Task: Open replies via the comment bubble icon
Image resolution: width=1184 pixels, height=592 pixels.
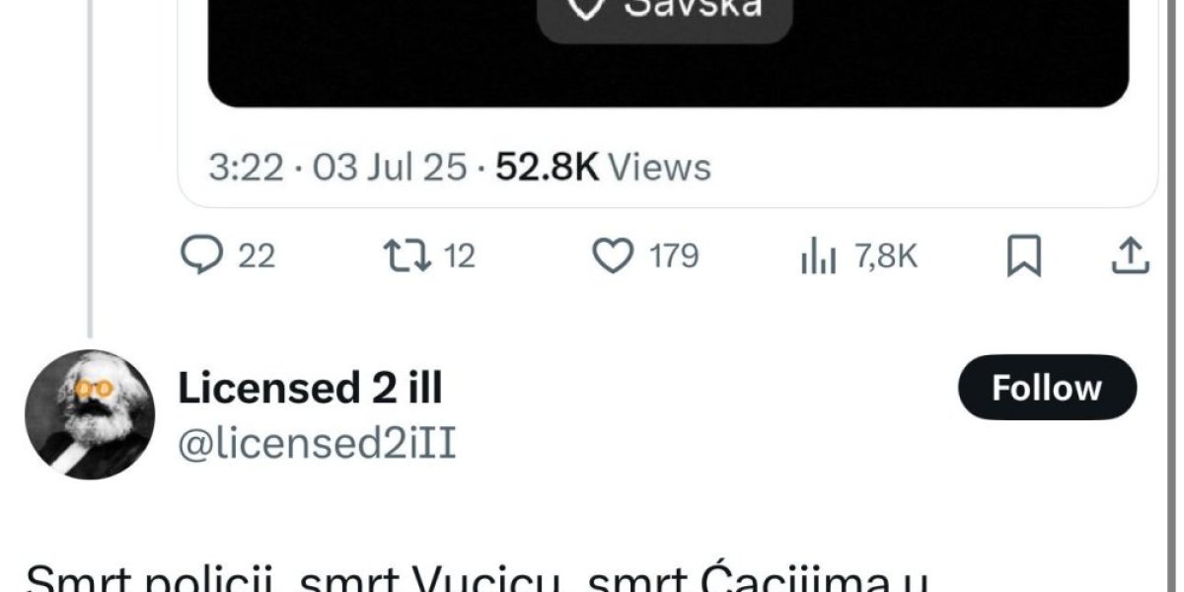Action: (x=201, y=257)
